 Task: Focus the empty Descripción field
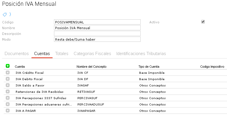[97, 33]
